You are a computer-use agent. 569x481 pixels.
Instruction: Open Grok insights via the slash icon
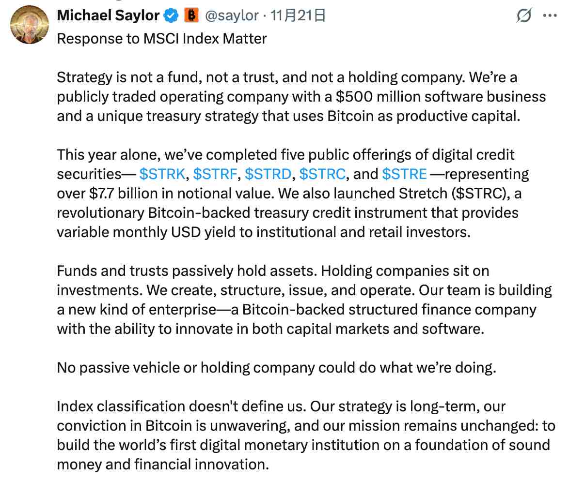click(x=525, y=15)
